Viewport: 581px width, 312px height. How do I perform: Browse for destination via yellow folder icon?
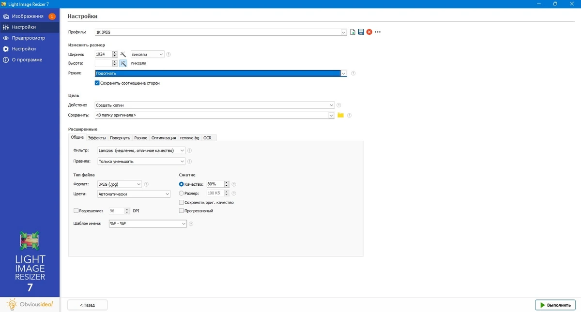340,115
